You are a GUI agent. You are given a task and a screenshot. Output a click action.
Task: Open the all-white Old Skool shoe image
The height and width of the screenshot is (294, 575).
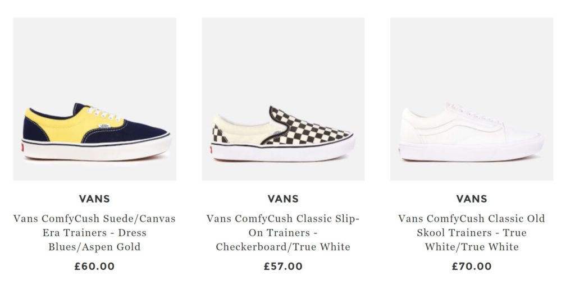(472, 99)
